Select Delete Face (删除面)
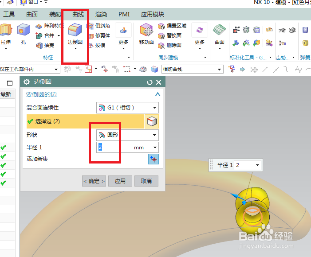Image resolution: width=311 pixels, height=257 pixels. tap(170, 45)
